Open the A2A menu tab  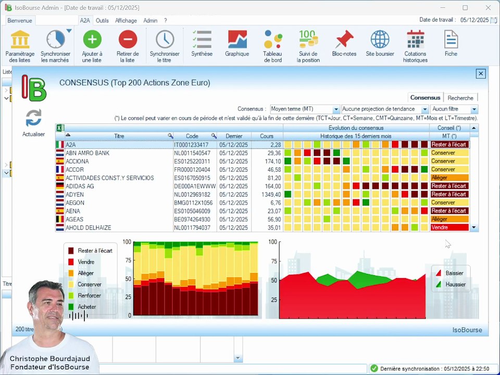click(x=85, y=20)
